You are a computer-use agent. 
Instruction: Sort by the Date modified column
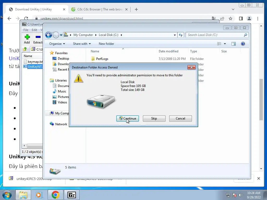pyautogui.click(x=168, y=51)
